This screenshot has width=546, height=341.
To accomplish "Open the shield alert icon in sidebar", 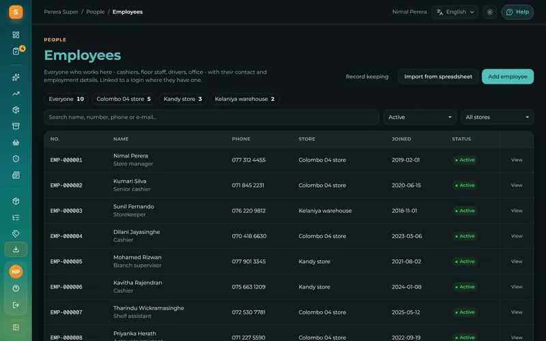I will [x=16, y=159].
